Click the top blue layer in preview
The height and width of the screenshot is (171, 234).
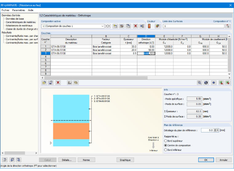tap(71, 109)
